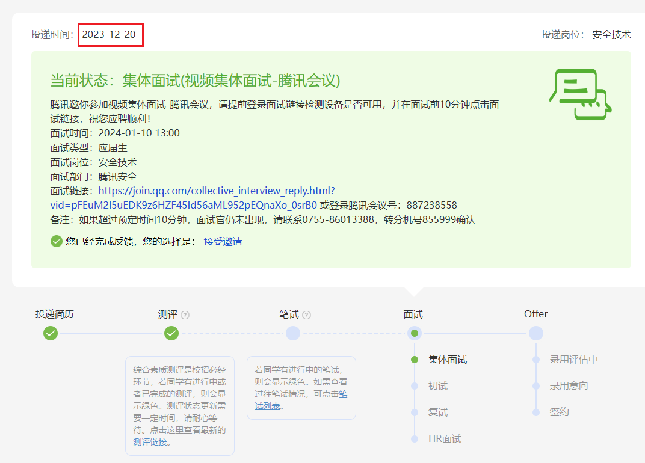Image resolution: width=645 pixels, height=463 pixels.
Task: Click the green checkmark under 投递简历
Action: [51, 333]
